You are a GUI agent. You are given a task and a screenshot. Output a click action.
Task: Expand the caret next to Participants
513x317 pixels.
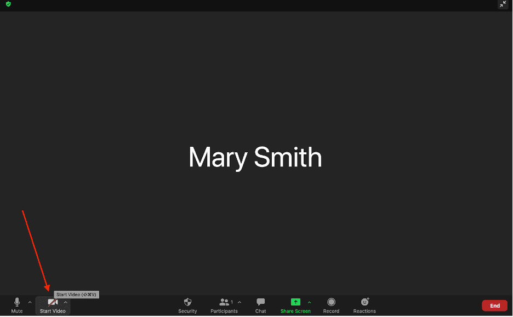240,302
